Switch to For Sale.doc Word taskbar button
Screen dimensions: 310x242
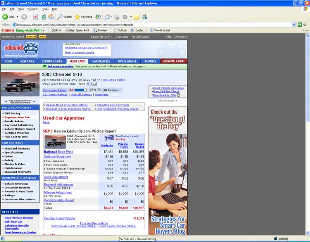coord(137,239)
